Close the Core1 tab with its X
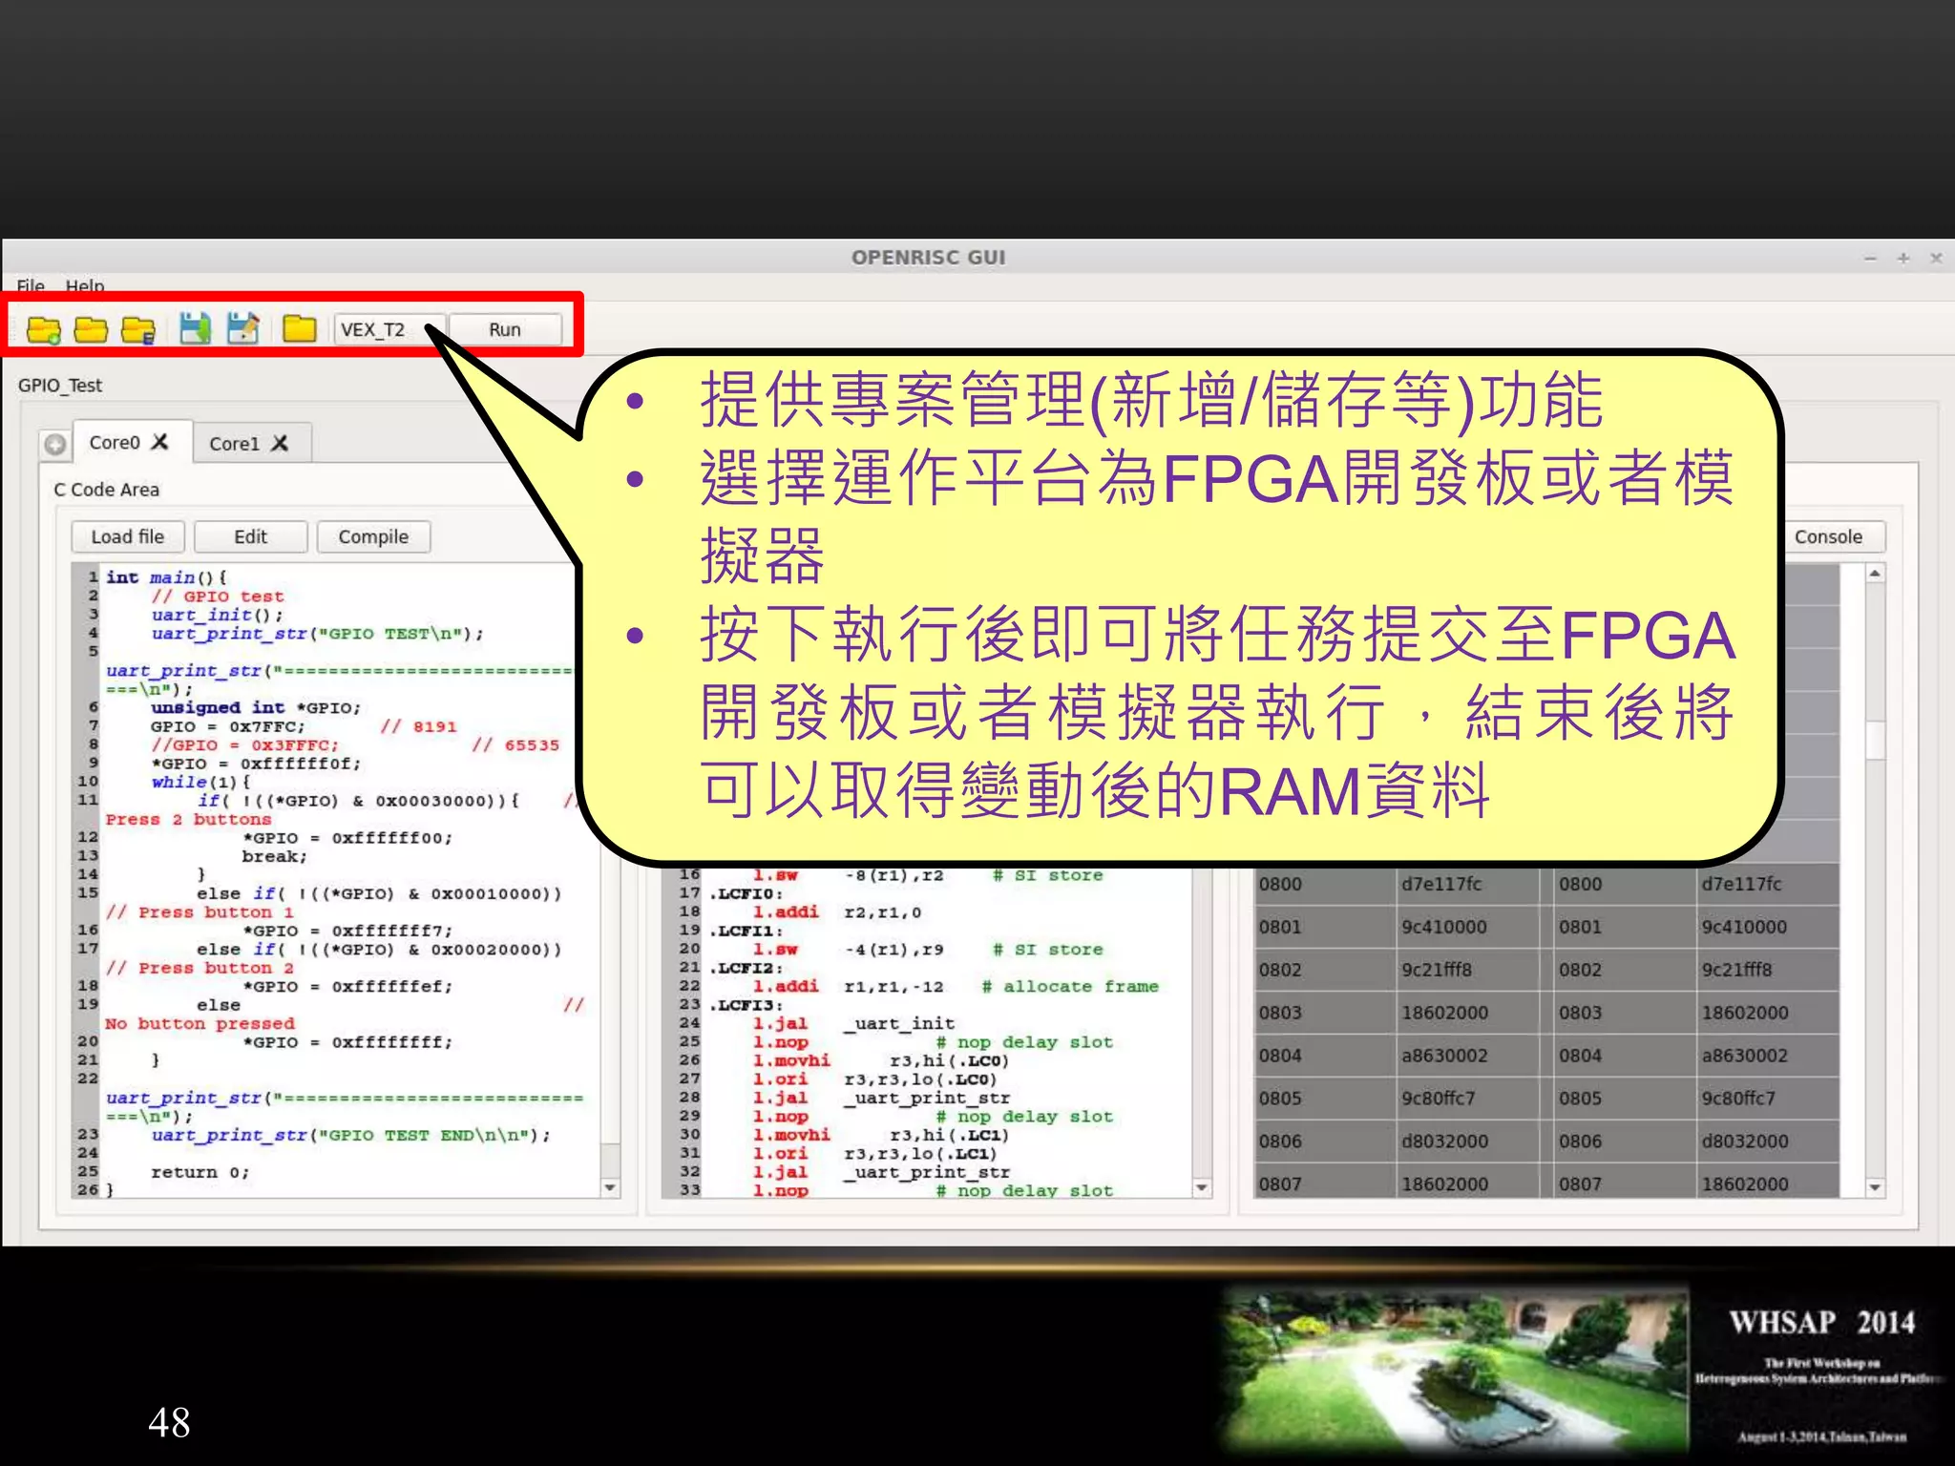 [x=280, y=443]
